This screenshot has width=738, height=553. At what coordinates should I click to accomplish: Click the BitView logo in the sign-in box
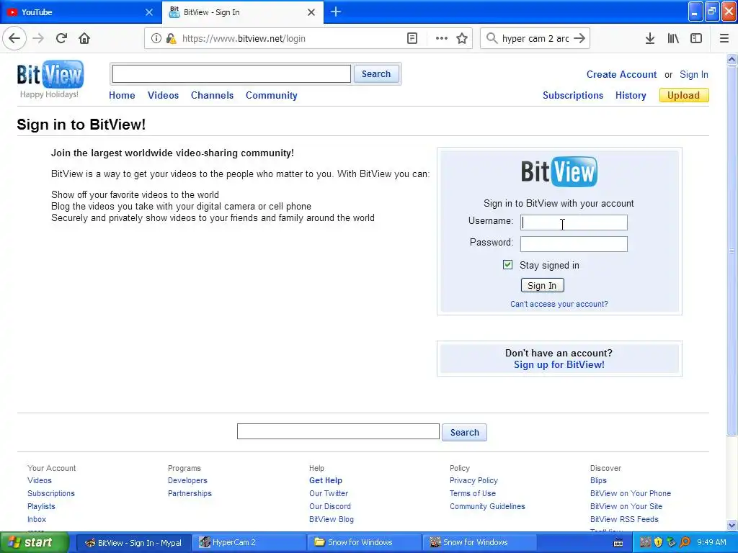pyautogui.click(x=559, y=171)
